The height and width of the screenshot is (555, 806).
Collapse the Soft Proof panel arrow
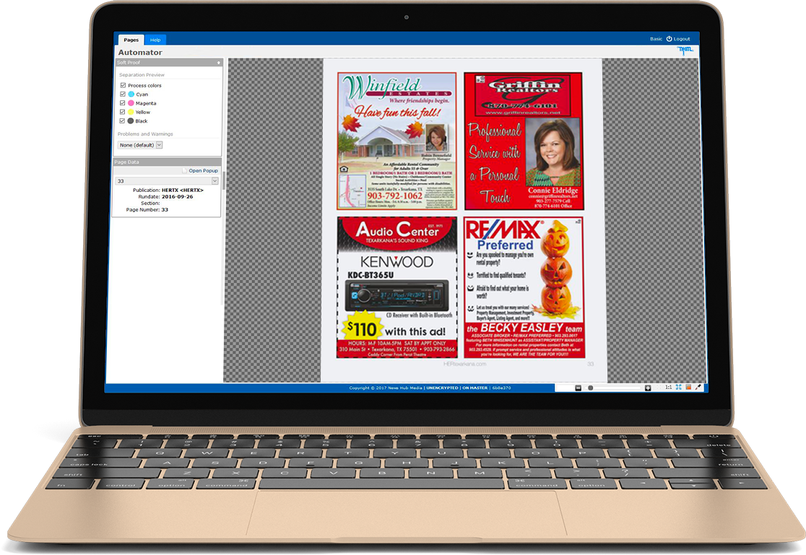click(x=218, y=63)
